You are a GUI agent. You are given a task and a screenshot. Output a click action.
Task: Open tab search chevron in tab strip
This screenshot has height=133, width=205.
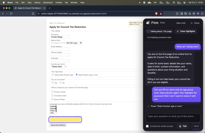tap(202, 8)
